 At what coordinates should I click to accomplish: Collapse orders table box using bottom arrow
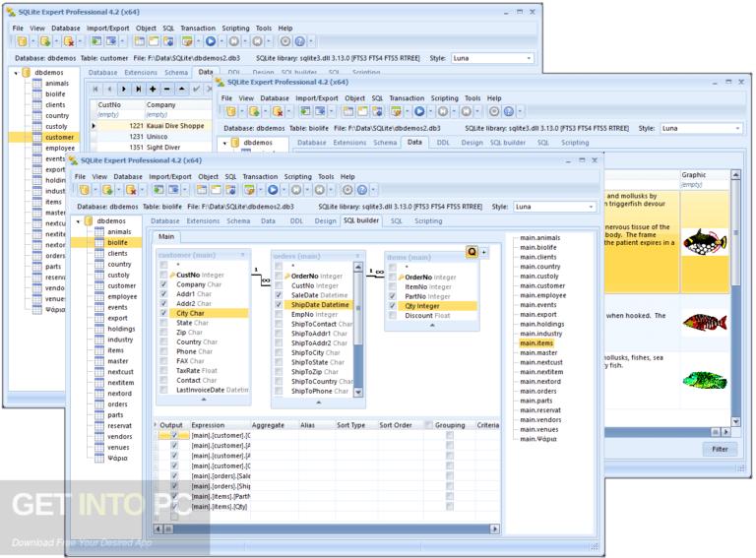coord(318,402)
